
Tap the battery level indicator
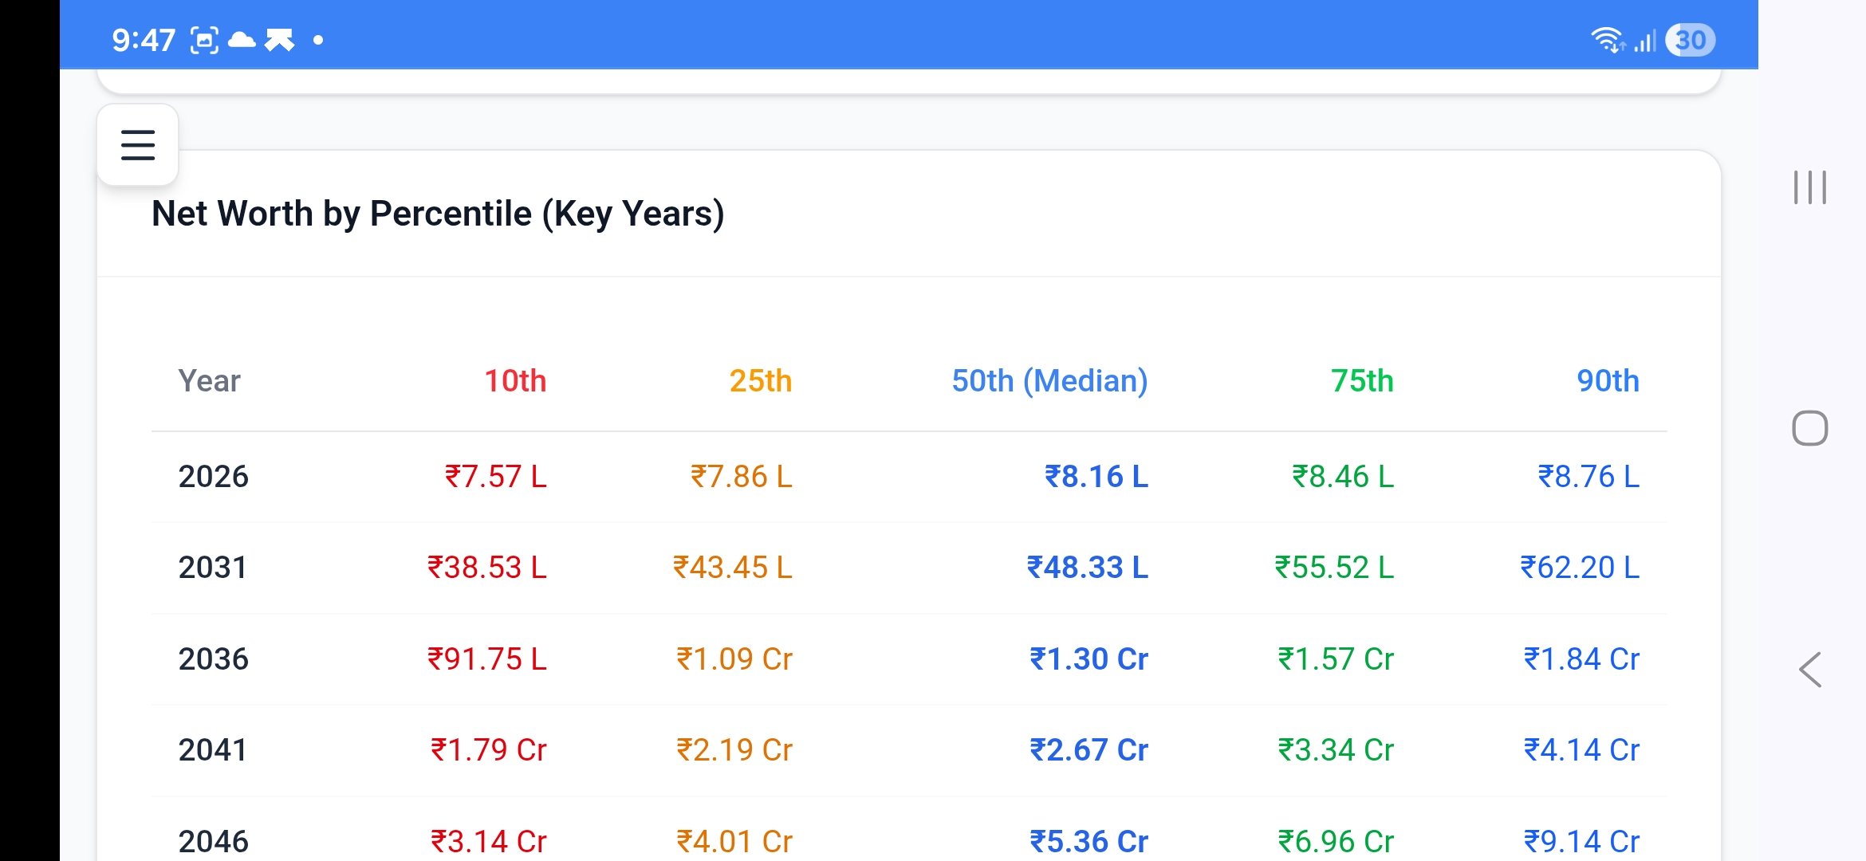1690,40
